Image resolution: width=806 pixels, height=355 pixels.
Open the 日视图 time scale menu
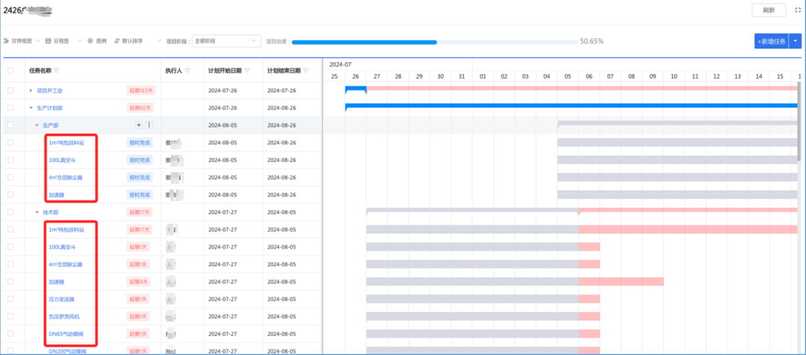coord(64,41)
